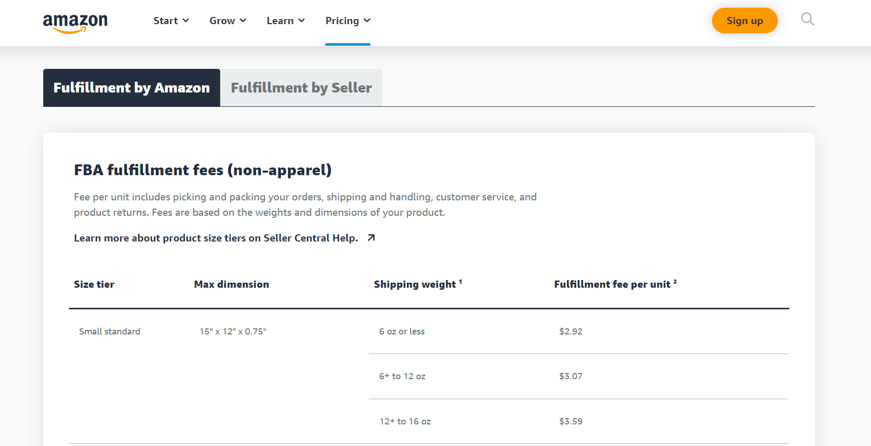
Task: Follow the Learn more about product size tiers link
Action: (x=216, y=238)
